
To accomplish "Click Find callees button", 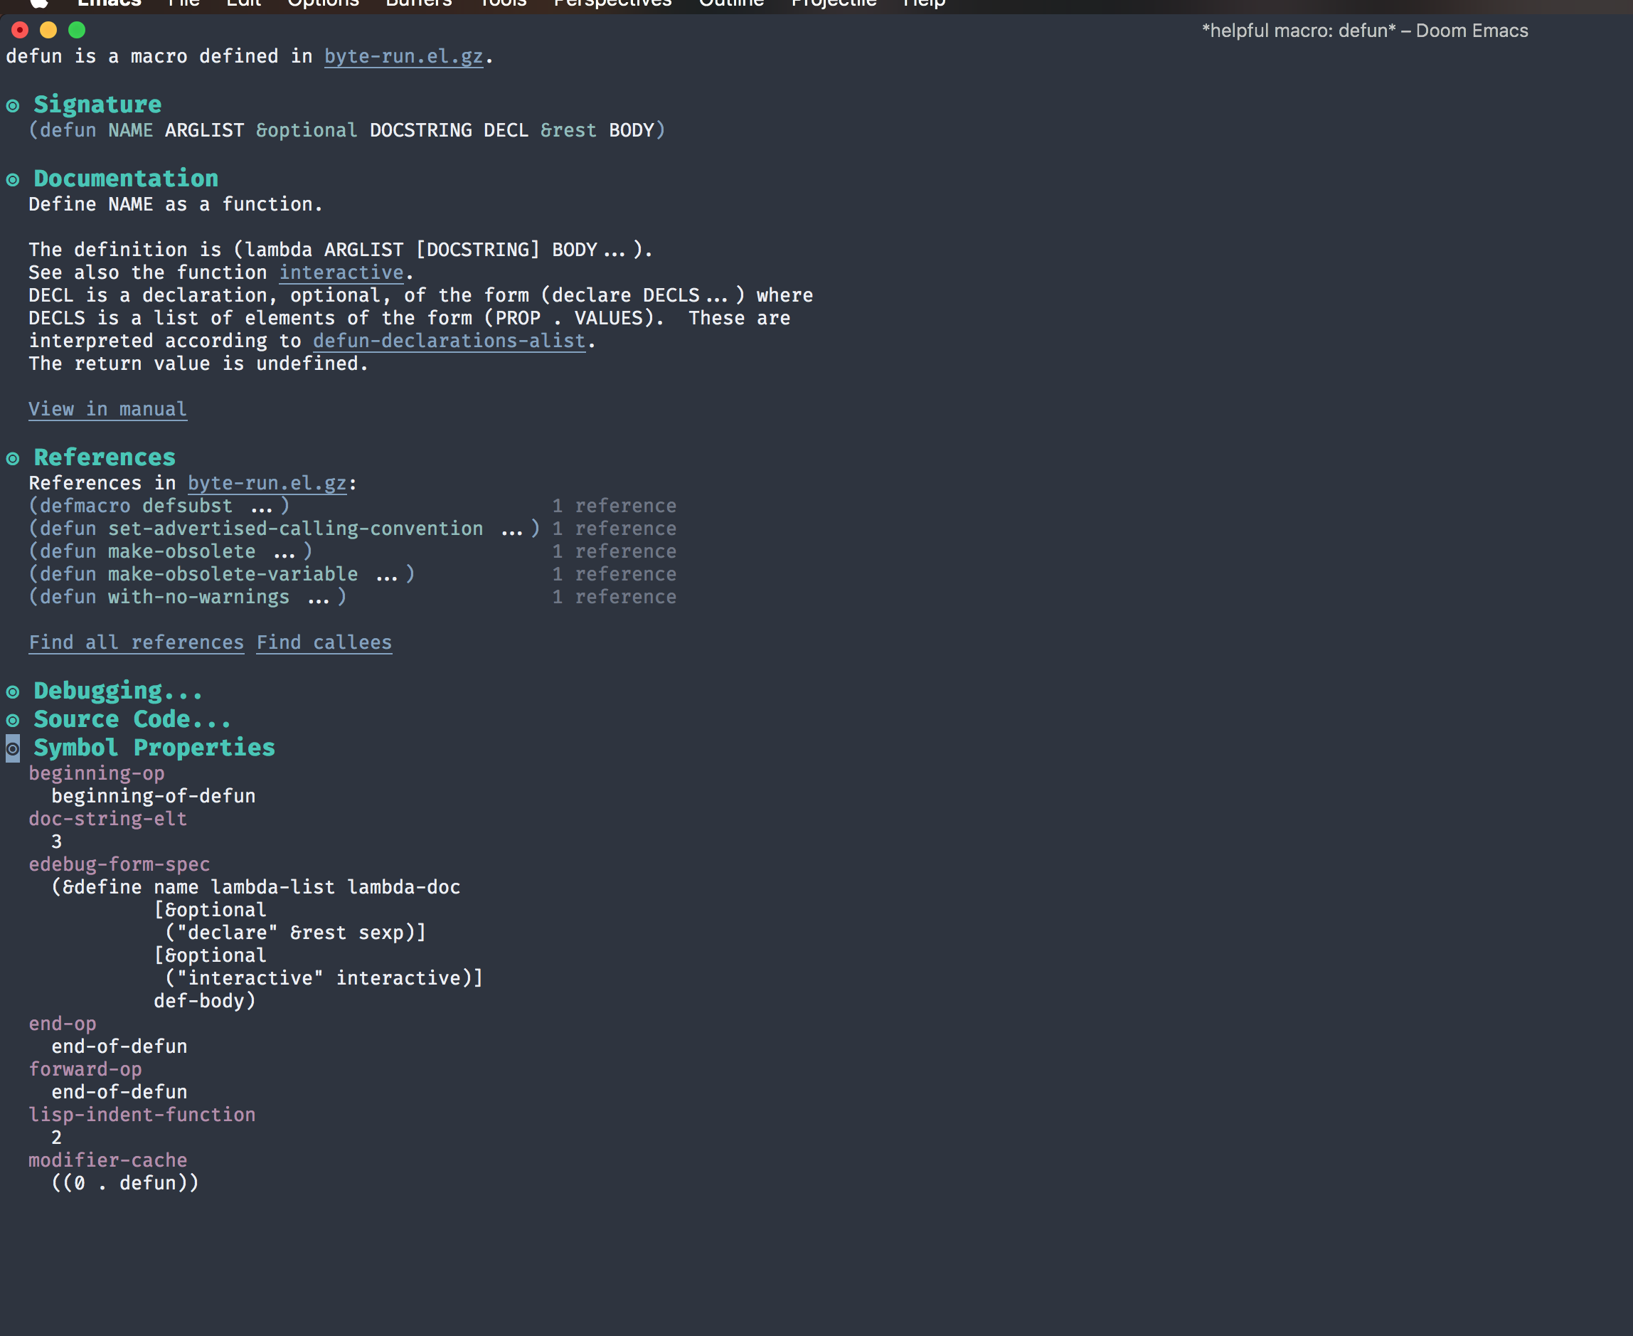I will 323,642.
